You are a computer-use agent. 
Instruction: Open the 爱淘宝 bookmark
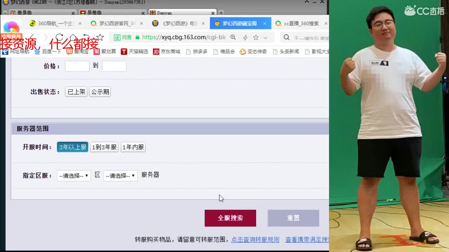pyautogui.click(x=78, y=51)
